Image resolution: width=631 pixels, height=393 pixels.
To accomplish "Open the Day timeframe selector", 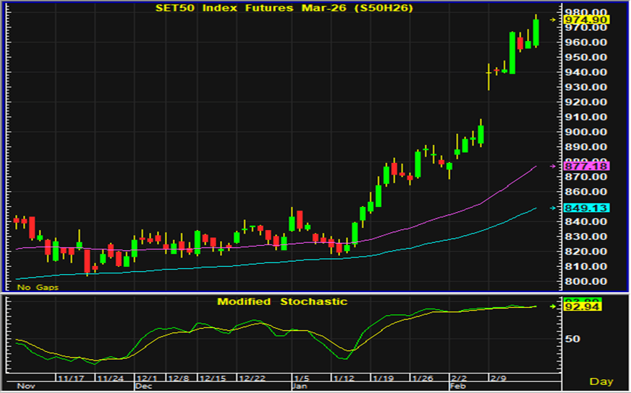I will pos(601,381).
